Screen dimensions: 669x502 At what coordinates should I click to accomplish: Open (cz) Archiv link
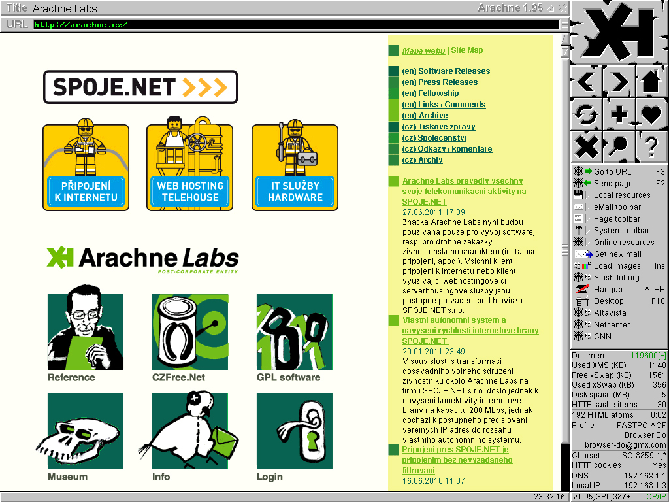click(x=423, y=160)
